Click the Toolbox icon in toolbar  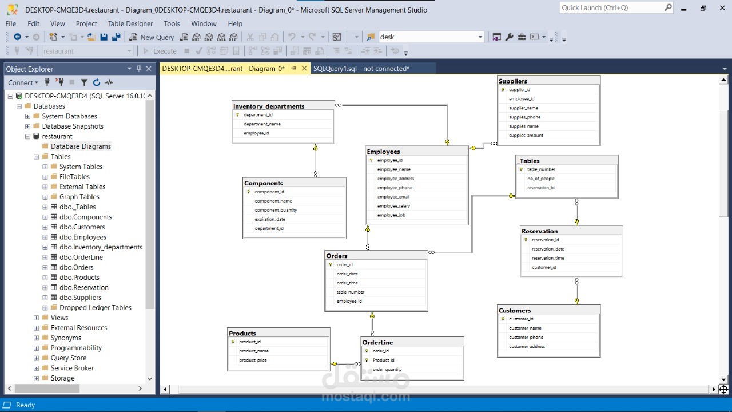point(522,37)
